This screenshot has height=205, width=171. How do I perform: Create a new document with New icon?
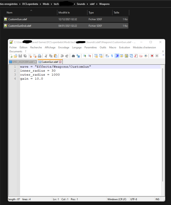click(x=11, y=56)
